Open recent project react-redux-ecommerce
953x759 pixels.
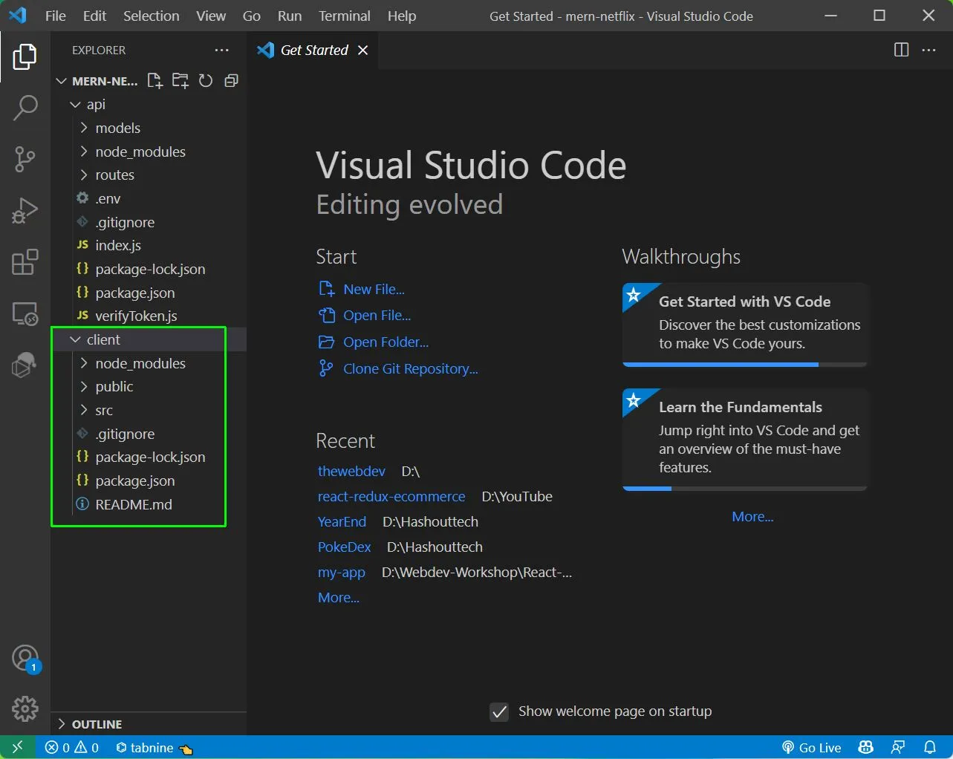[x=391, y=497]
